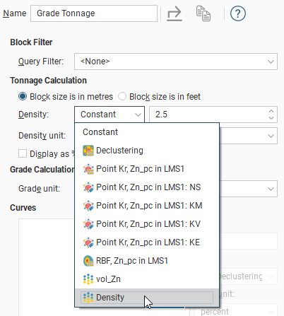This screenshot has width=284, height=316.
Task: Open the Grade unit dropdown arrow
Action: point(271,189)
